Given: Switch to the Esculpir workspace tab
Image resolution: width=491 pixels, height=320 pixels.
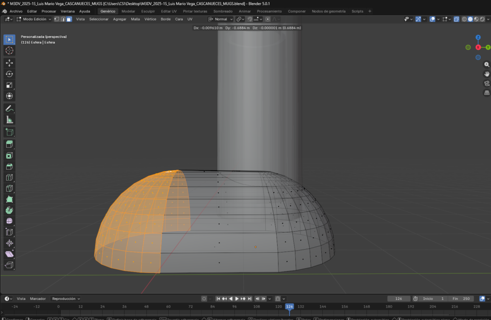Looking at the screenshot, I should (148, 11).
